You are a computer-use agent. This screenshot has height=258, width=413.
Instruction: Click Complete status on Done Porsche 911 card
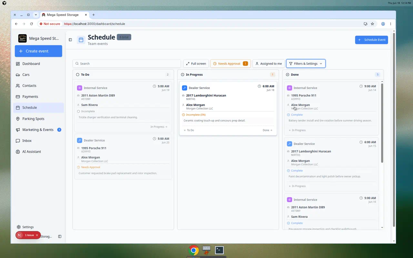(x=295, y=114)
